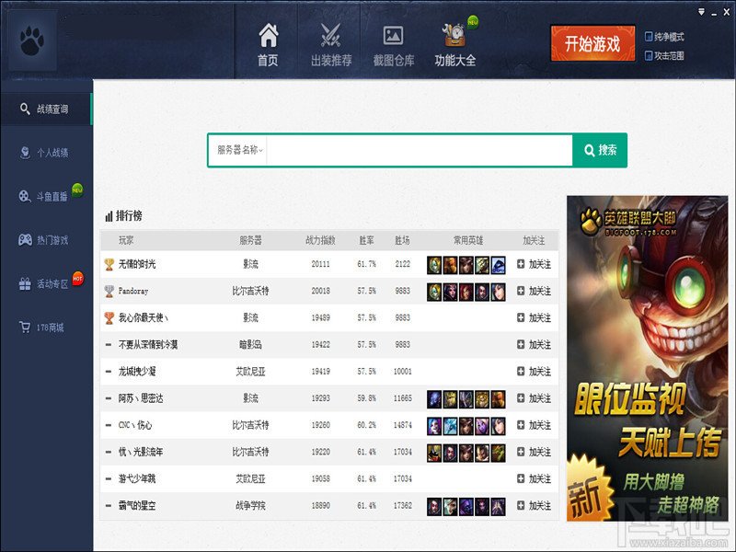Click the search text input field
This screenshot has height=552, width=736.
(x=420, y=150)
